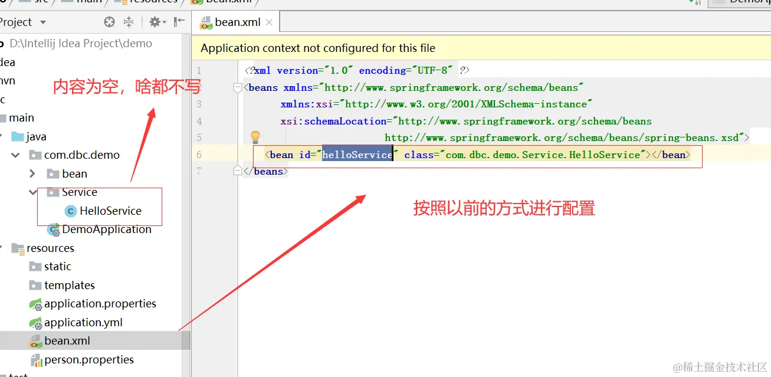The height and width of the screenshot is (377, 771).
Task: Click the application.yml Spring icon
Action: point(35,323)
